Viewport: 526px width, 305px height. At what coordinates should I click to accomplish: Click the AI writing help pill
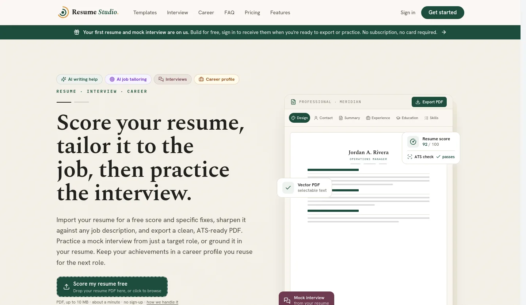pyautogui.click(x=79, y=79)
